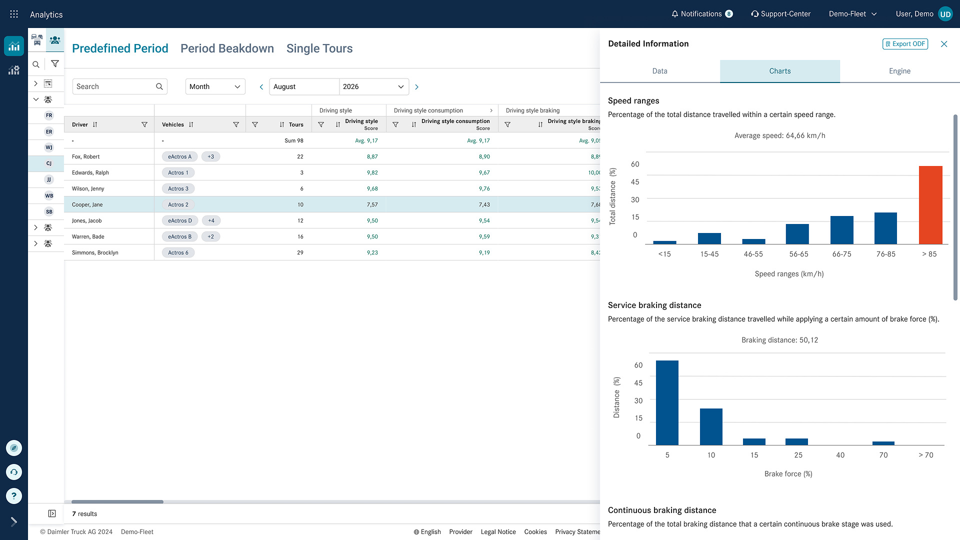
Task: Click the magnifier in the Search box
Action: 159,86
